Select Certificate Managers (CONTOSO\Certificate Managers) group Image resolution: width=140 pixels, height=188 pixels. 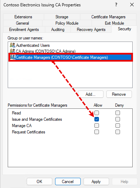coord(71,57)
